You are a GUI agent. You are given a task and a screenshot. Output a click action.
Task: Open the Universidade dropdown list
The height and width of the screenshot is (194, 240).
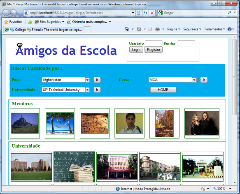tap(87, 90)
